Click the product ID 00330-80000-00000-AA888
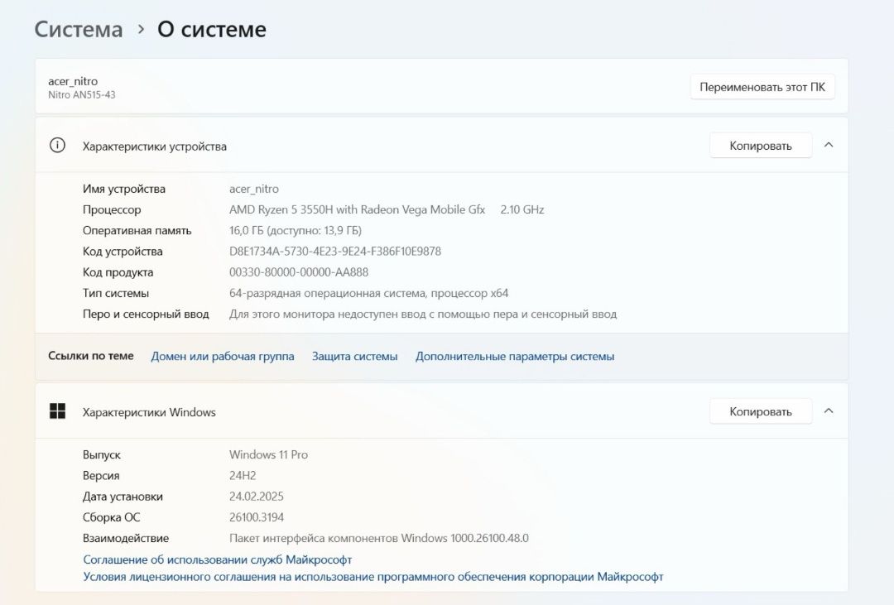 tap(299, 272)
